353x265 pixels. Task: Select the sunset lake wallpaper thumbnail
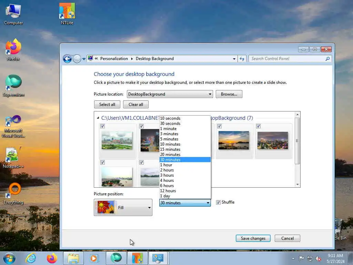click(x=234, y=140)
